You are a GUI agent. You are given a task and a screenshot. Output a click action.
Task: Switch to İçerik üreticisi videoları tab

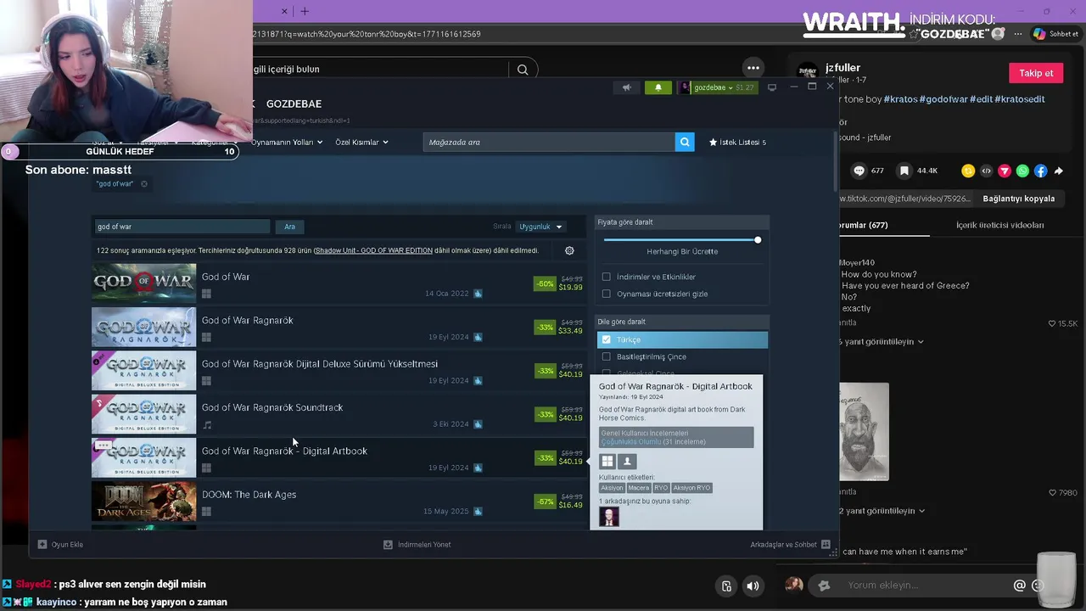tap(999, 225)
